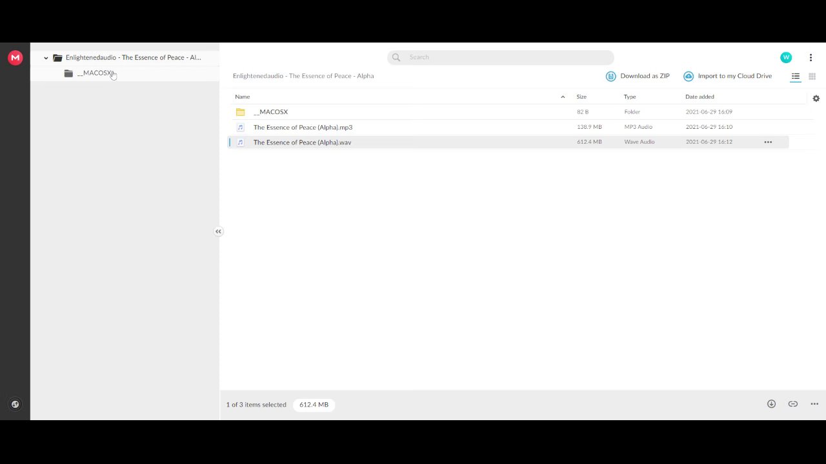This screenshot has height=464, width=826.
Task: Select The Essence of Peace (Alpha).mp3
Action: tap(303, 128)
